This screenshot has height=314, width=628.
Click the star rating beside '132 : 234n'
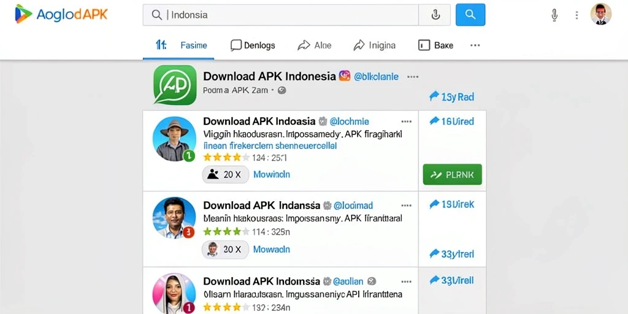pyautogui.click(x=226, y=307)
